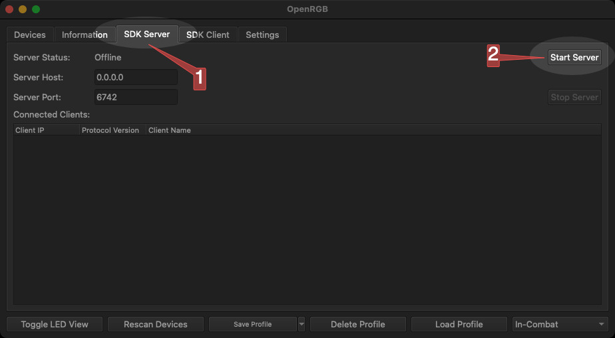Click the Server Port label

(x=37, y=97)
